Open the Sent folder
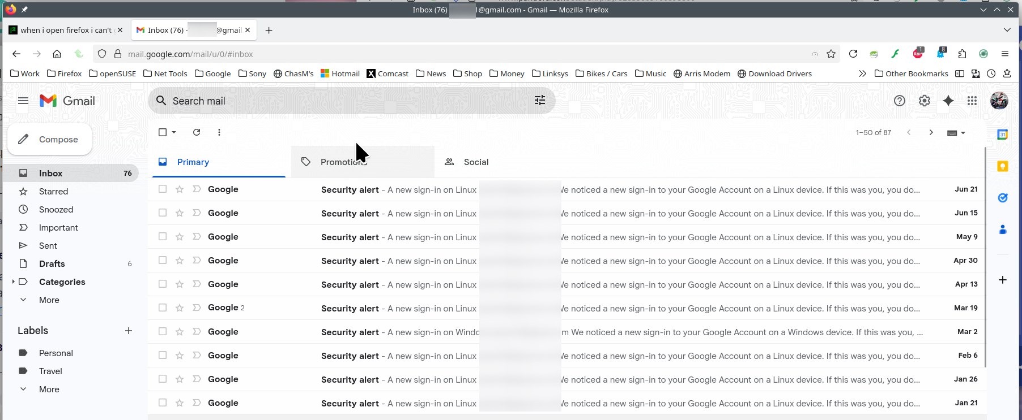Screen dimensions: 1022x420 (71, 245)
